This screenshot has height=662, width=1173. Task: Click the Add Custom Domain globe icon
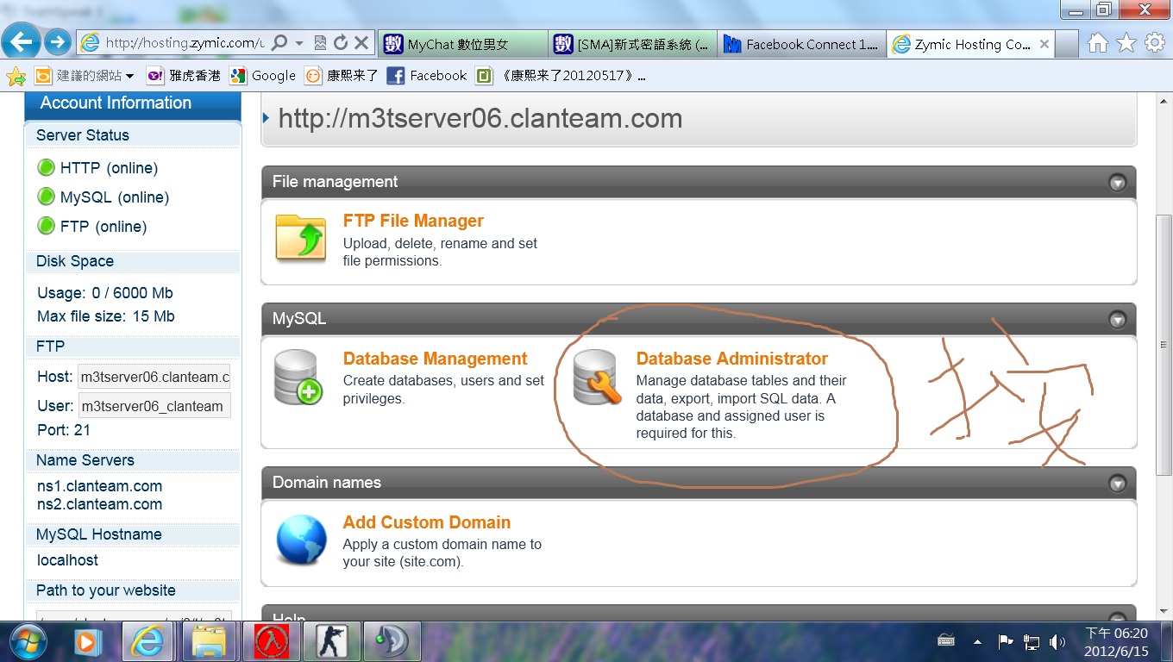(301, 540)
